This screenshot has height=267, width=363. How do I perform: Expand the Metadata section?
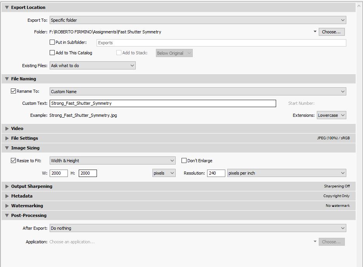7,196
